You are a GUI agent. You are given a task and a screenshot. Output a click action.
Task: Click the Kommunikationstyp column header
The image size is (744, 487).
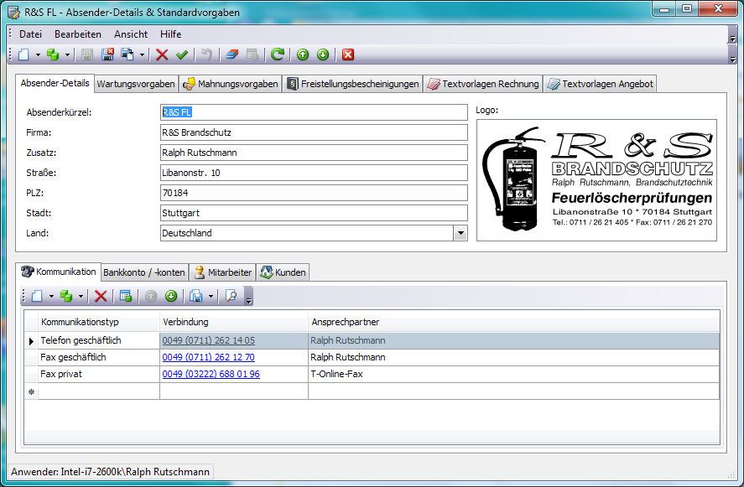click(99, 322)
